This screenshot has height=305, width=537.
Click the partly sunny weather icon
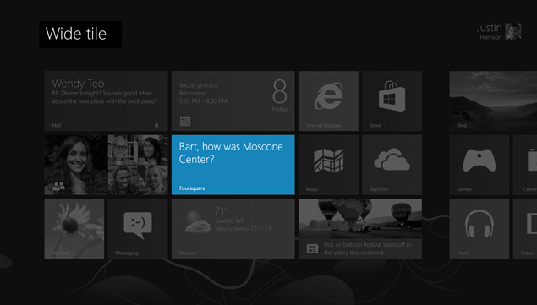(197, 222)
